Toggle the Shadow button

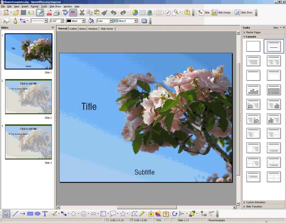(144, 21)
